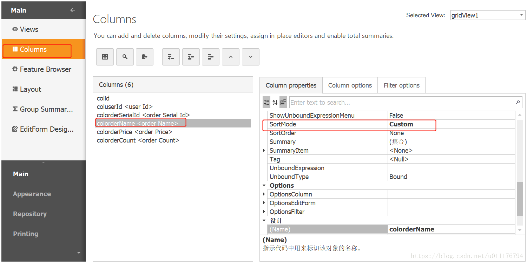Select the Appearance navigation group

pyautogui.click(x=44, y=194)
